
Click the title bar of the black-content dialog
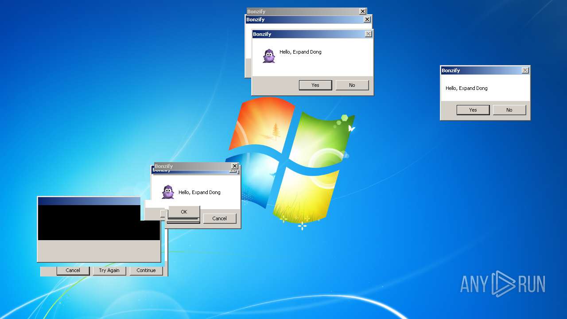point(89,201)
